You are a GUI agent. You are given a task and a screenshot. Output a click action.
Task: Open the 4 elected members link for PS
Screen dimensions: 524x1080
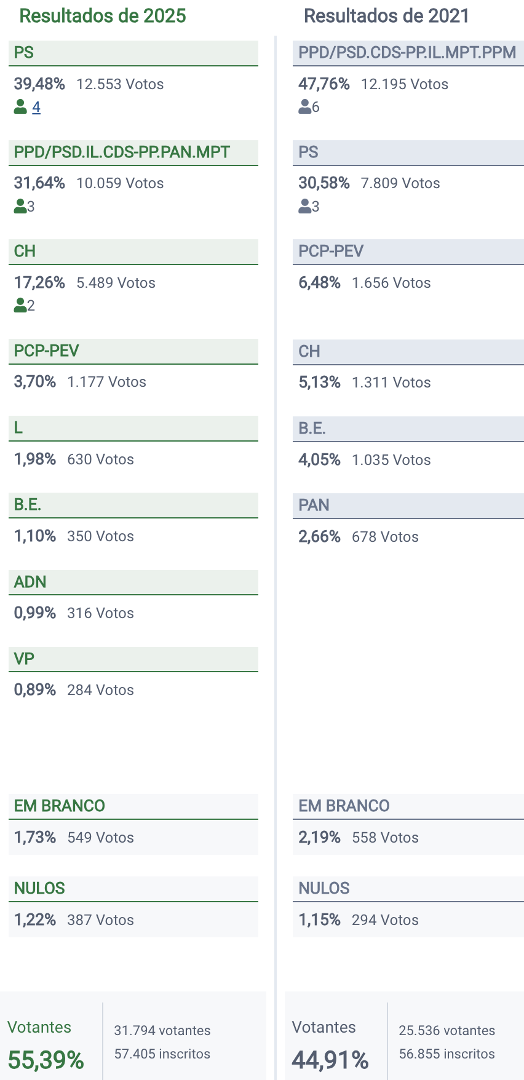(36, 107)
